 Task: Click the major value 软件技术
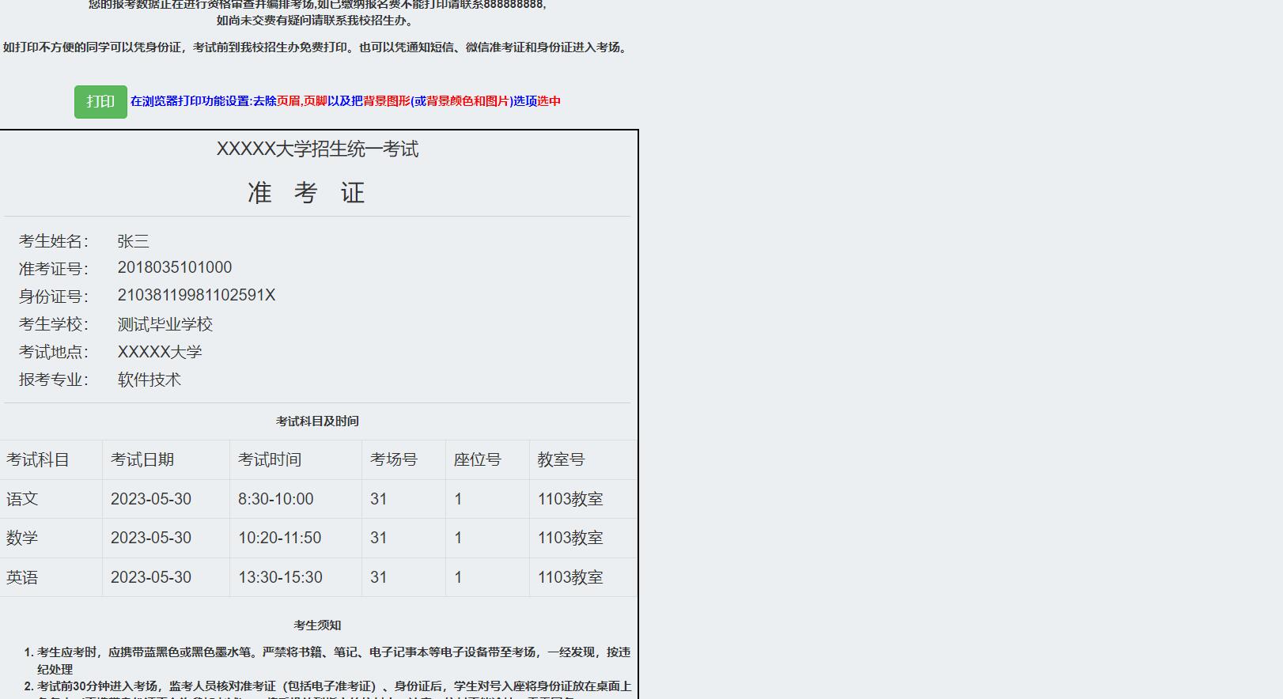click(149, 380)
